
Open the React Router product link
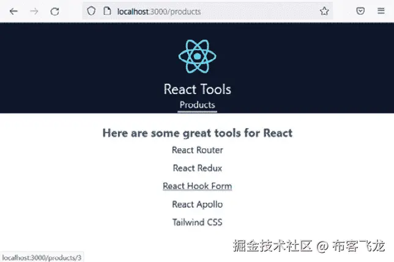pos(197,150)
